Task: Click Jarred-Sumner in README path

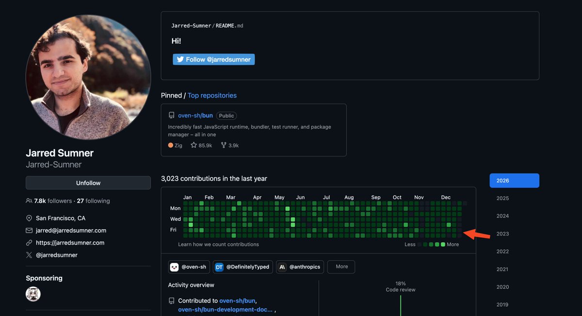Action: pyautogui.click(x=191, y=26)
